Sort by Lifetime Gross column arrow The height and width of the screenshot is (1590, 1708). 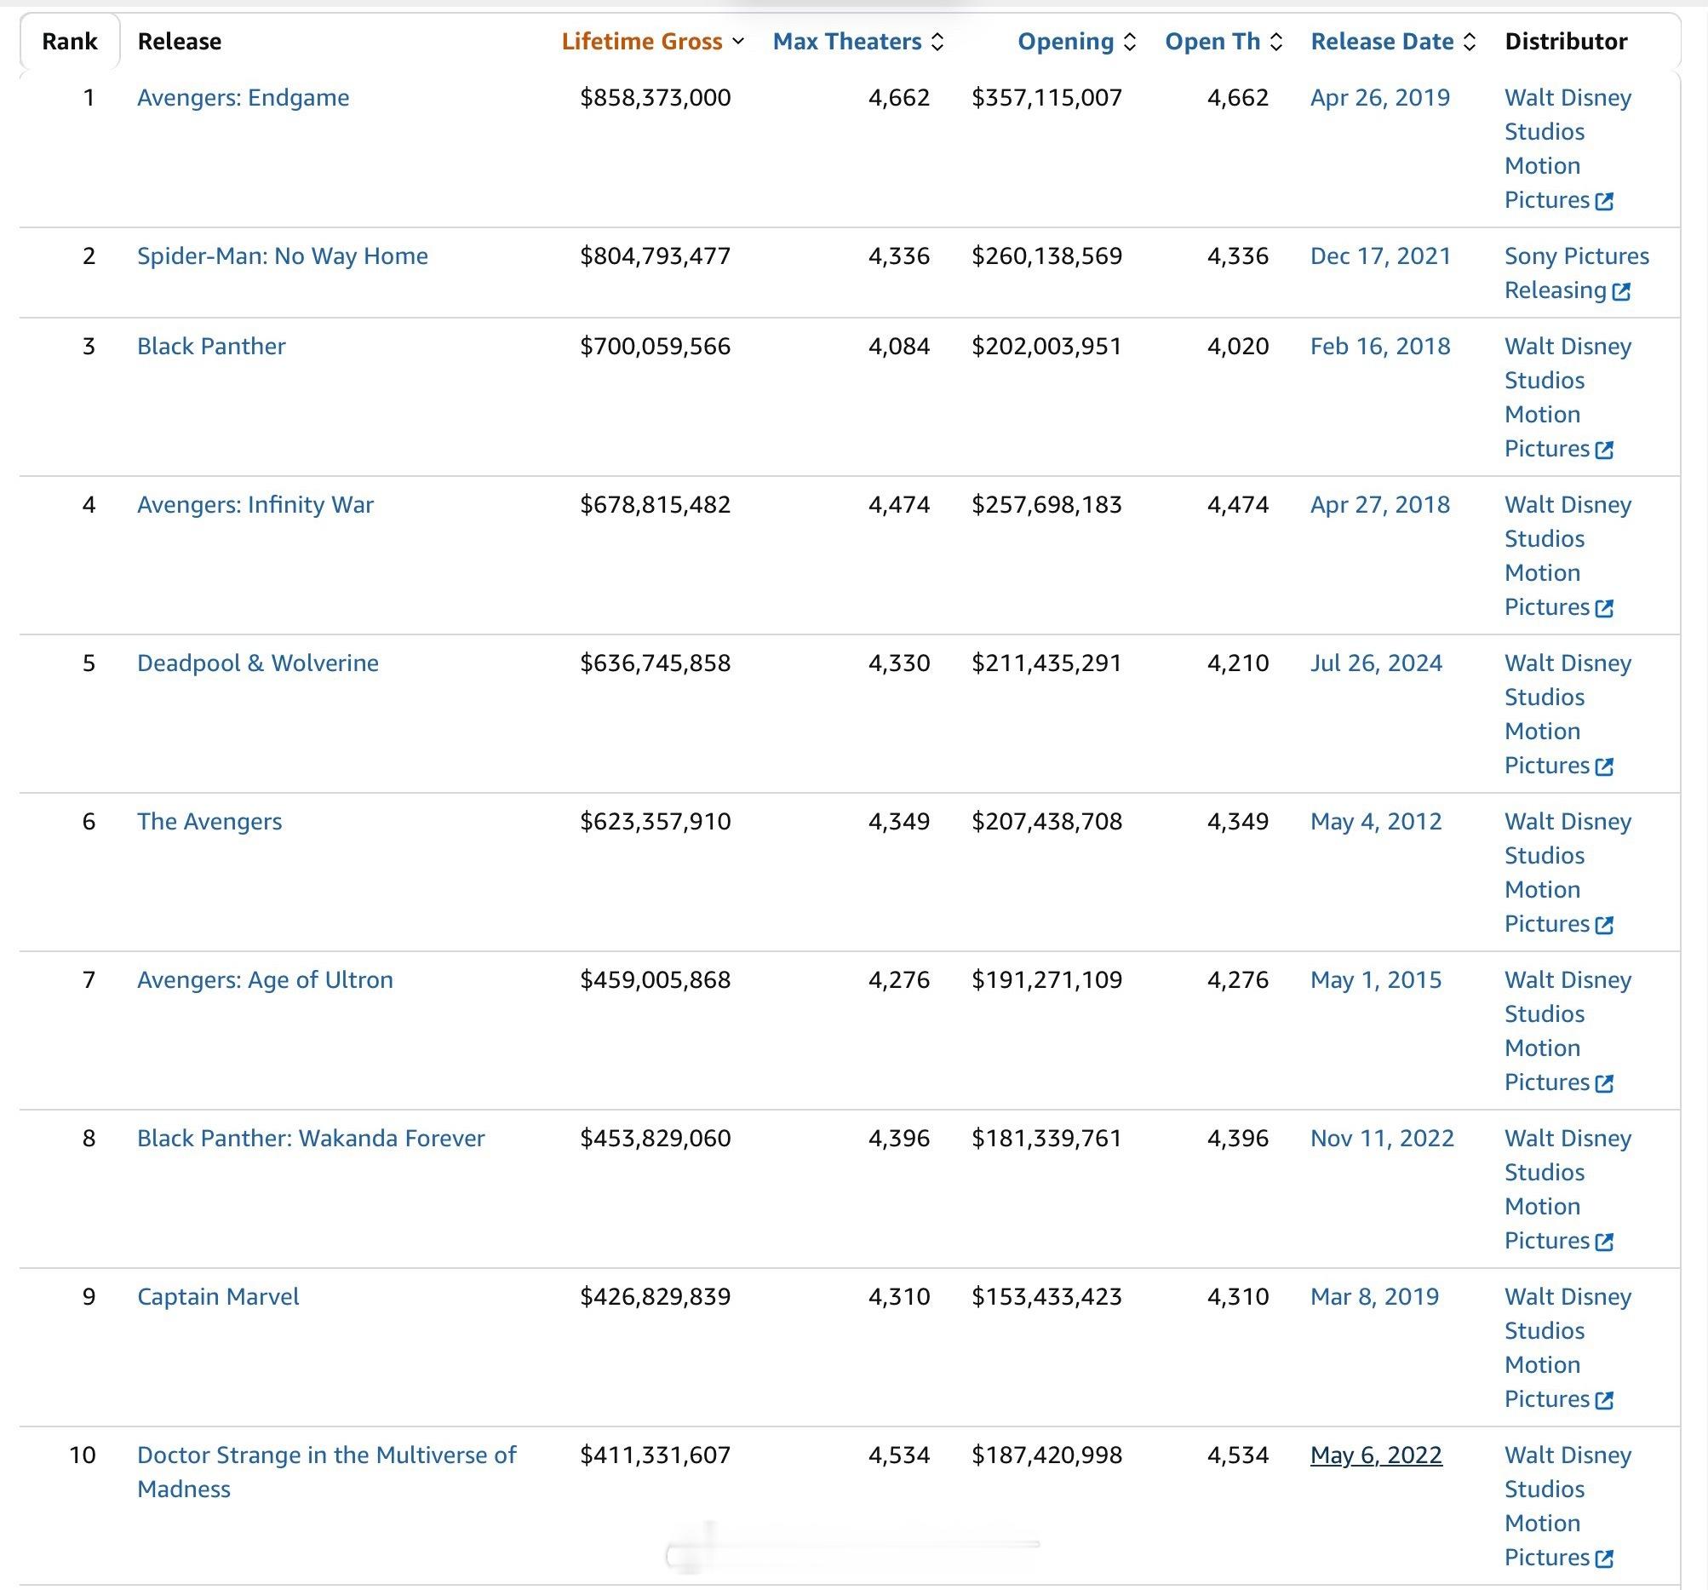pos(738,41)
